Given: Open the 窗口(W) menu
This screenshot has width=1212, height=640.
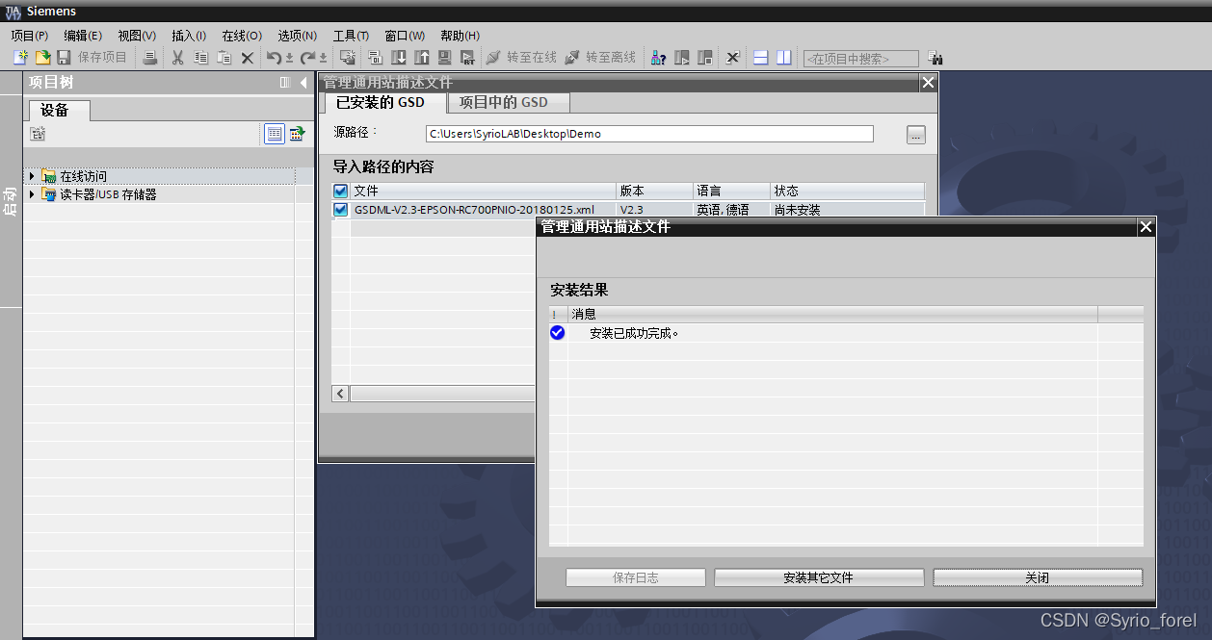Looking at the screenshot, I should tap(405, 36).
